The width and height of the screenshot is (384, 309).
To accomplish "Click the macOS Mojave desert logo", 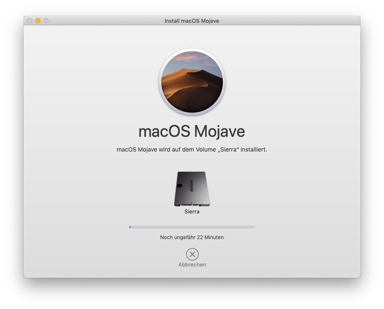I will pos(192,82).
